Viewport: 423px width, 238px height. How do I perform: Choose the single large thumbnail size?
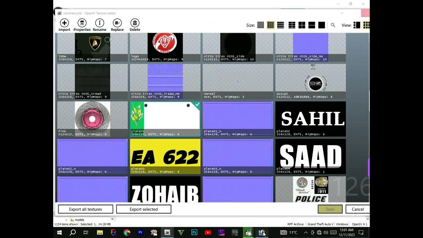(322, 25)
